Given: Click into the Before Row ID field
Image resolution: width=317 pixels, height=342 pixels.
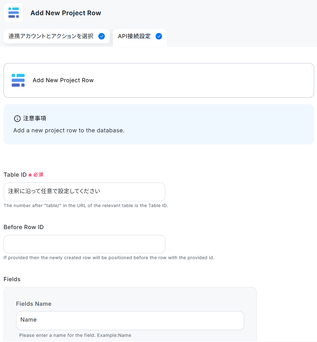Looking at the screenshot, I should (84, 244).
